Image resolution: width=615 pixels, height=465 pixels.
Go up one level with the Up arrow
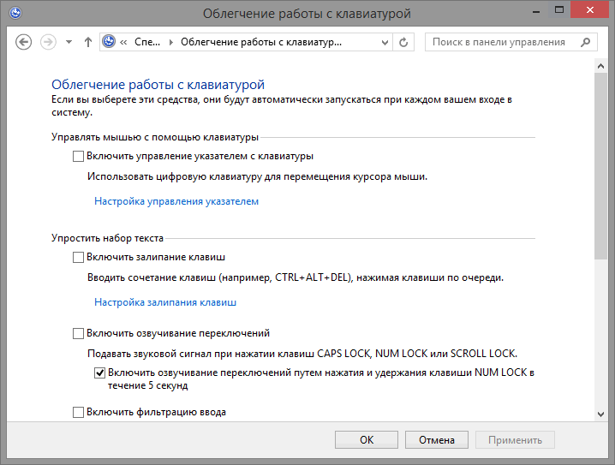[87, 42]
